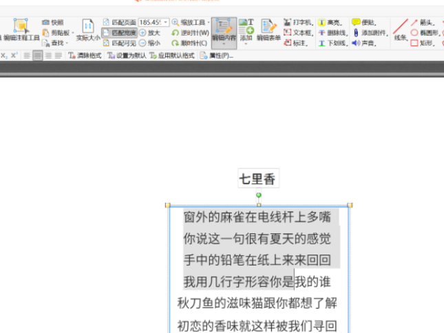Screen dimensions: 444x333
Task: Choose 匹配页面 (Fit Page) view
Action: point(119,22)
